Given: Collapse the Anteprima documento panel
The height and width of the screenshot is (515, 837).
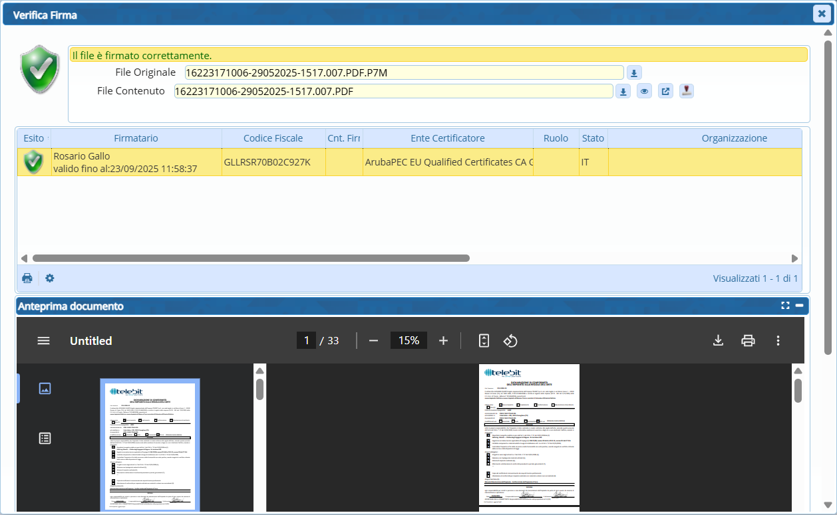Looking at the screenshot, I should (799, 306).
